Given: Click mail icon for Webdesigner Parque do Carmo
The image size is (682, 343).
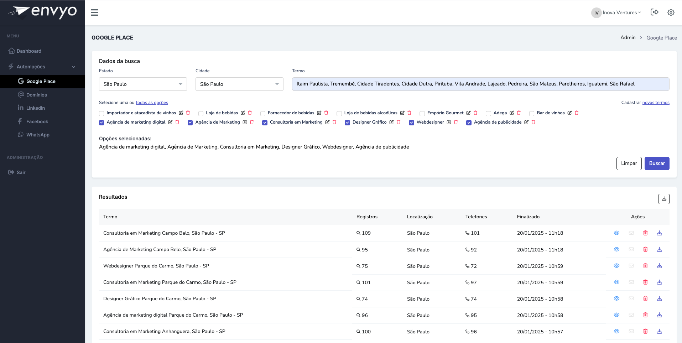Looking at the screenshot, I should point(631,266).
